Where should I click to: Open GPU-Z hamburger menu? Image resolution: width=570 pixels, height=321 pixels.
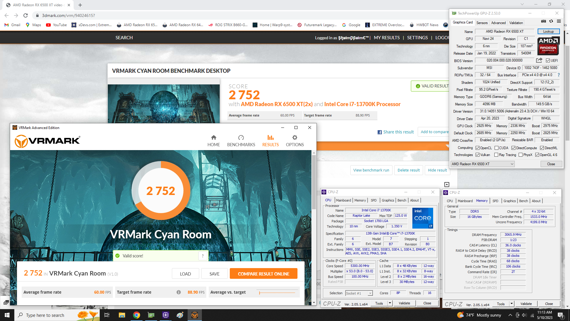[x=559, y=21]
